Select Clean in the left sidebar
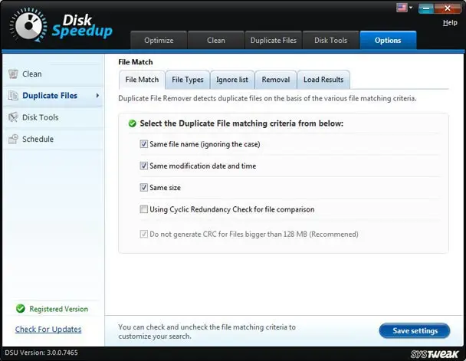The image size is (466, 361). click(53, 74)
